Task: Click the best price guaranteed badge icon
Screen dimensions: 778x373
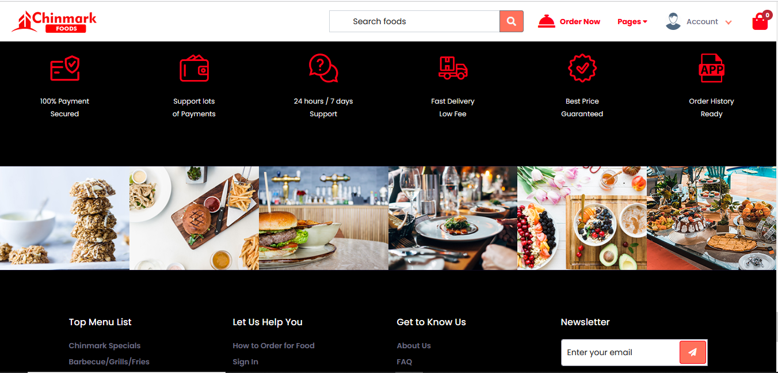Action: click(x=582, y=68)
